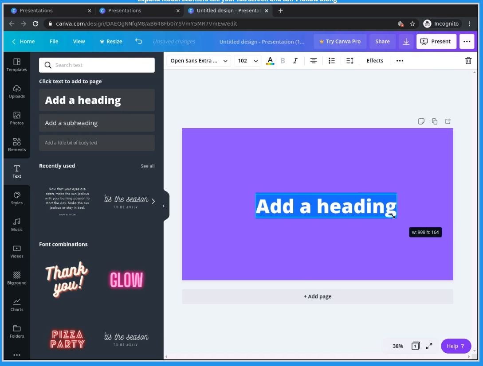Select the Text sidebar tab
483x366 pixels.
click(17, 171)
